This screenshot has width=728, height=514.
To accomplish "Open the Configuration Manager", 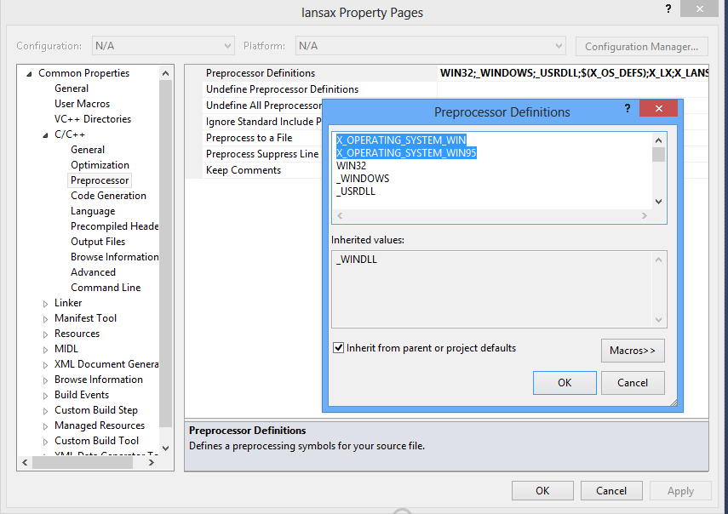I will 641,46.
